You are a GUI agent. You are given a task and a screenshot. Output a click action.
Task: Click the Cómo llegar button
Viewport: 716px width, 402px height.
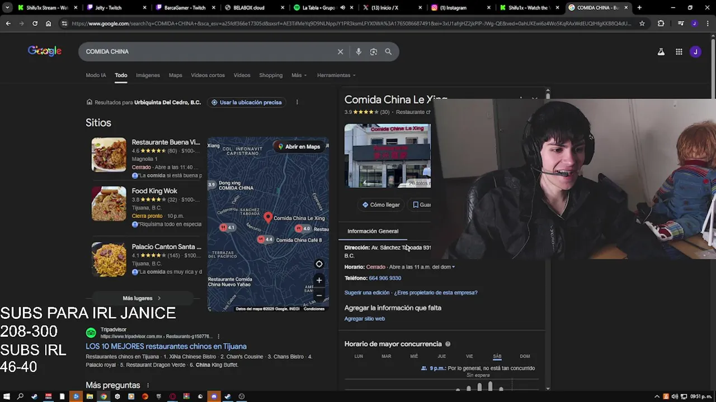click(x=381, y=205)
